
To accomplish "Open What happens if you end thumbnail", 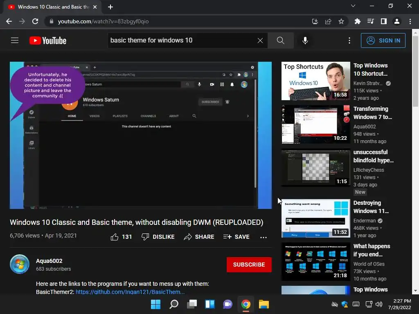I will 316,262.
